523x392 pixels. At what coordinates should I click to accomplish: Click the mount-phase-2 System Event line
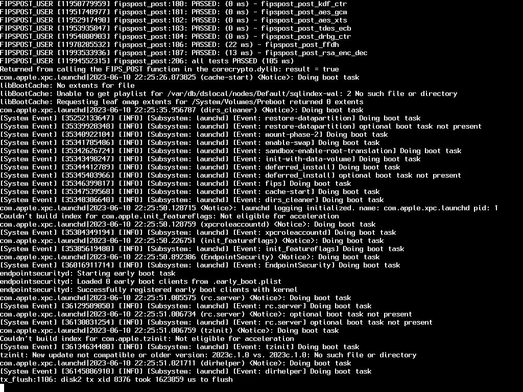click(x=194, y=134)
